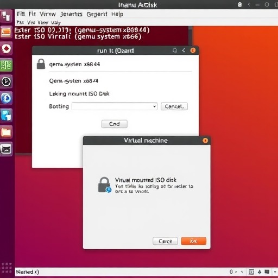This screenshot has width=278, height=278.
Task: Open the top dock icon with white squares
Action: point(6,16)
